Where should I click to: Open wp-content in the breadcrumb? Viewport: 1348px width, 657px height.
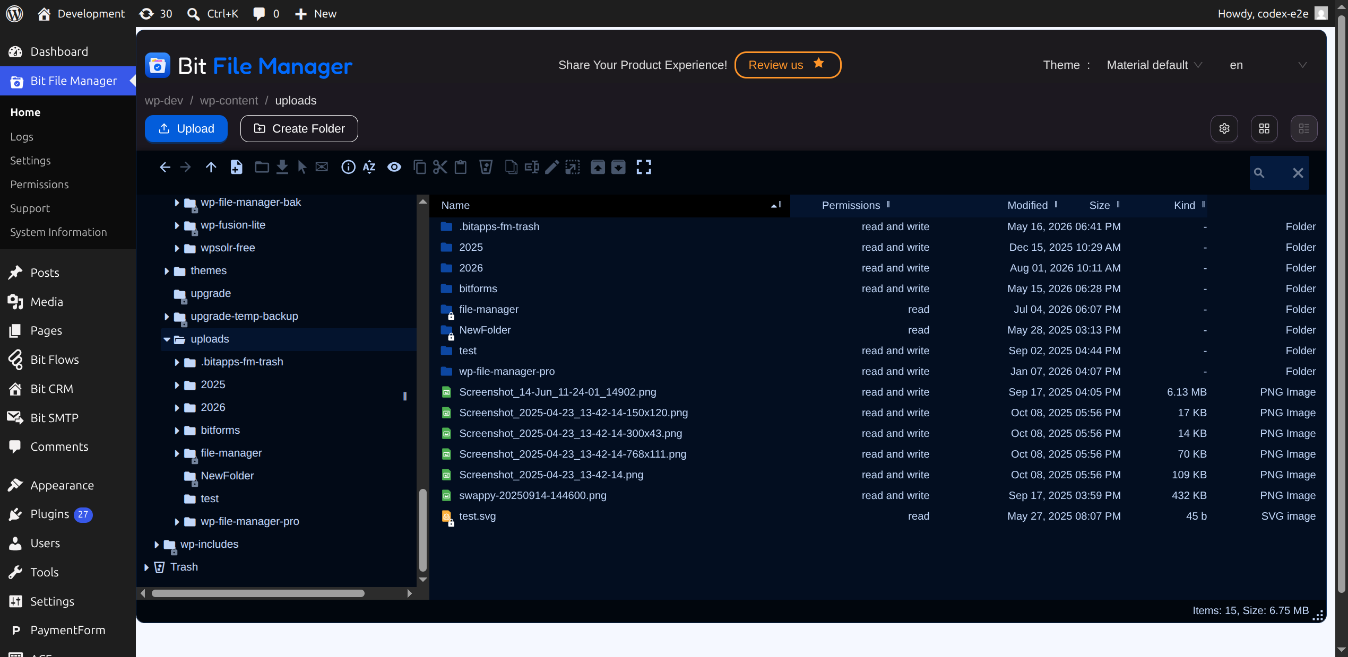229,101
